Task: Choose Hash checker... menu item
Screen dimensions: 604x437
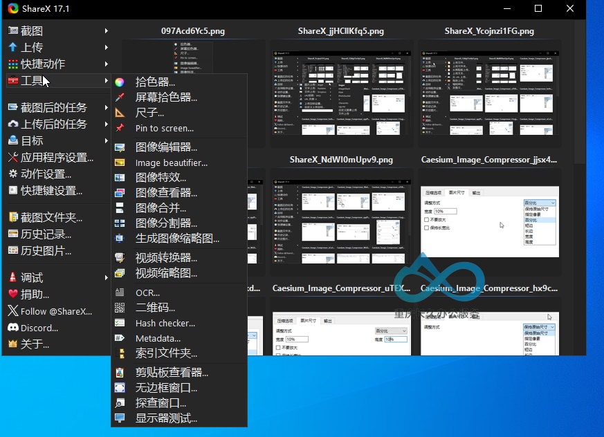Action: point(165,323)
